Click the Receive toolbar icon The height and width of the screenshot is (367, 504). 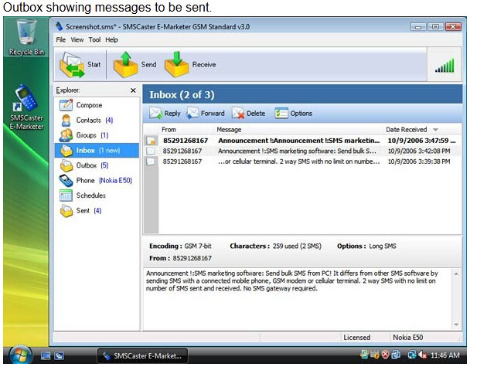177,65
